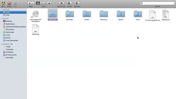Screen dimensions: 176x99
Task: Select the debug.log file icon
Action: tap(35, 28)
